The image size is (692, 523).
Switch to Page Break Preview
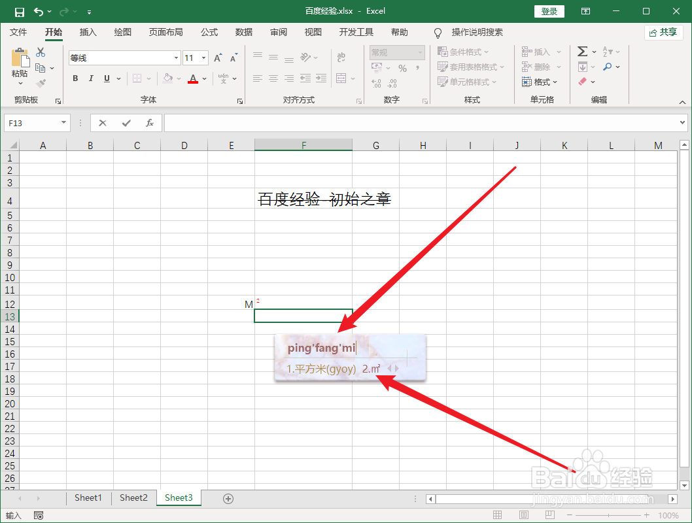[550, 515]
